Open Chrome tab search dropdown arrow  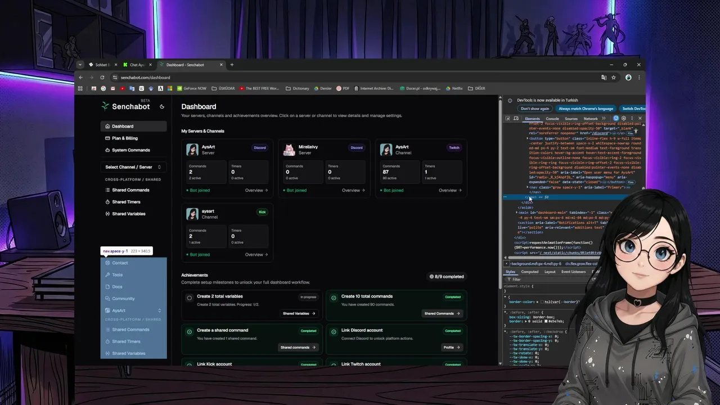click(x=80, y=65)
